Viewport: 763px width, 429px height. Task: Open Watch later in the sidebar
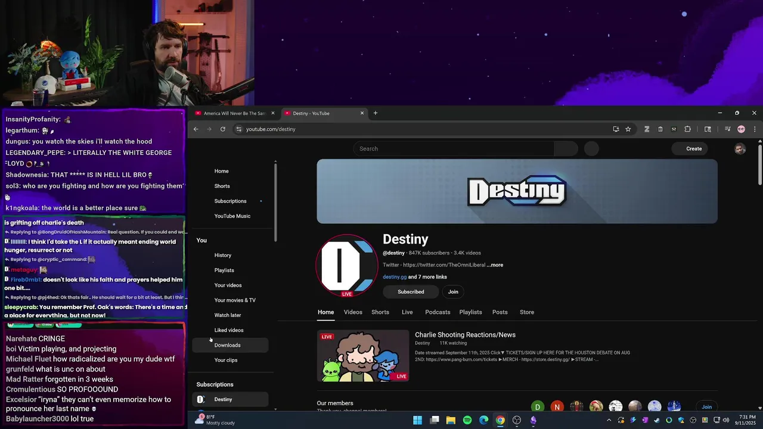point(230,315)
